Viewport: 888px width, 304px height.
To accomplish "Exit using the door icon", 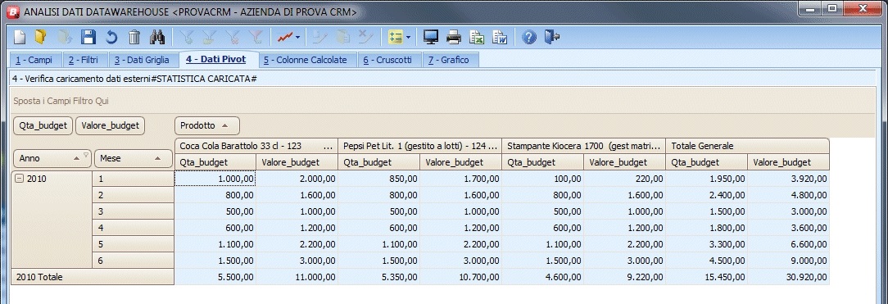I will (551, 38).
